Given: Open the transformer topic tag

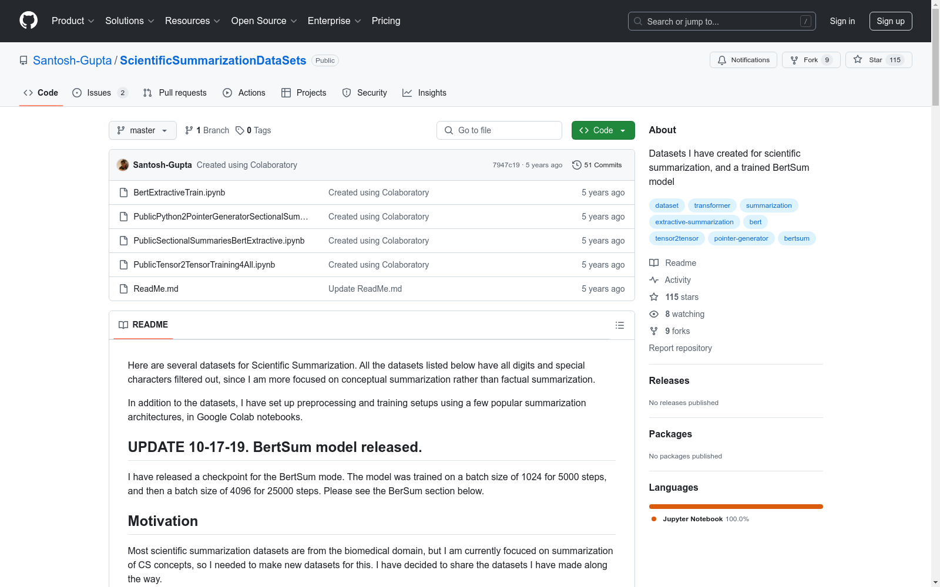Looking at the screenshot, I should (x=712, y=205).
